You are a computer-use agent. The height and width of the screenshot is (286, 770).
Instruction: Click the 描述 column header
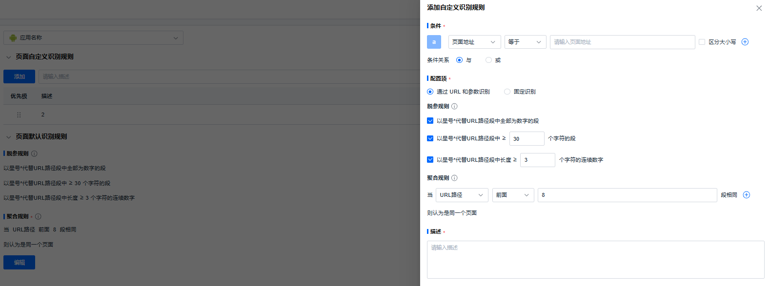47,96
